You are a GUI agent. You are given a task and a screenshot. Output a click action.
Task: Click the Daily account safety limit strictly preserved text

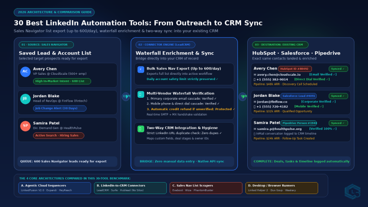click(183, 79)
